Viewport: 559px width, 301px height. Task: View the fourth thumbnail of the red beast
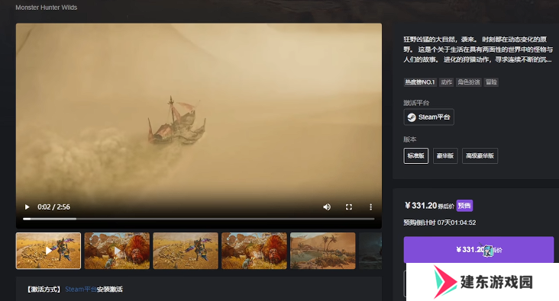(254, 251)
